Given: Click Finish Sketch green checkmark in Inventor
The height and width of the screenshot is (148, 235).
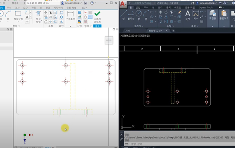Looking at the screenshot, I should coord(97,14).
